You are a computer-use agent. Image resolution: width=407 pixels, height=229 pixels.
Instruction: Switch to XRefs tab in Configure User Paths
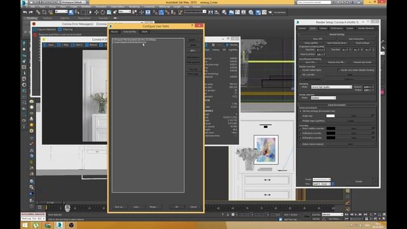(x=144, y=32)
